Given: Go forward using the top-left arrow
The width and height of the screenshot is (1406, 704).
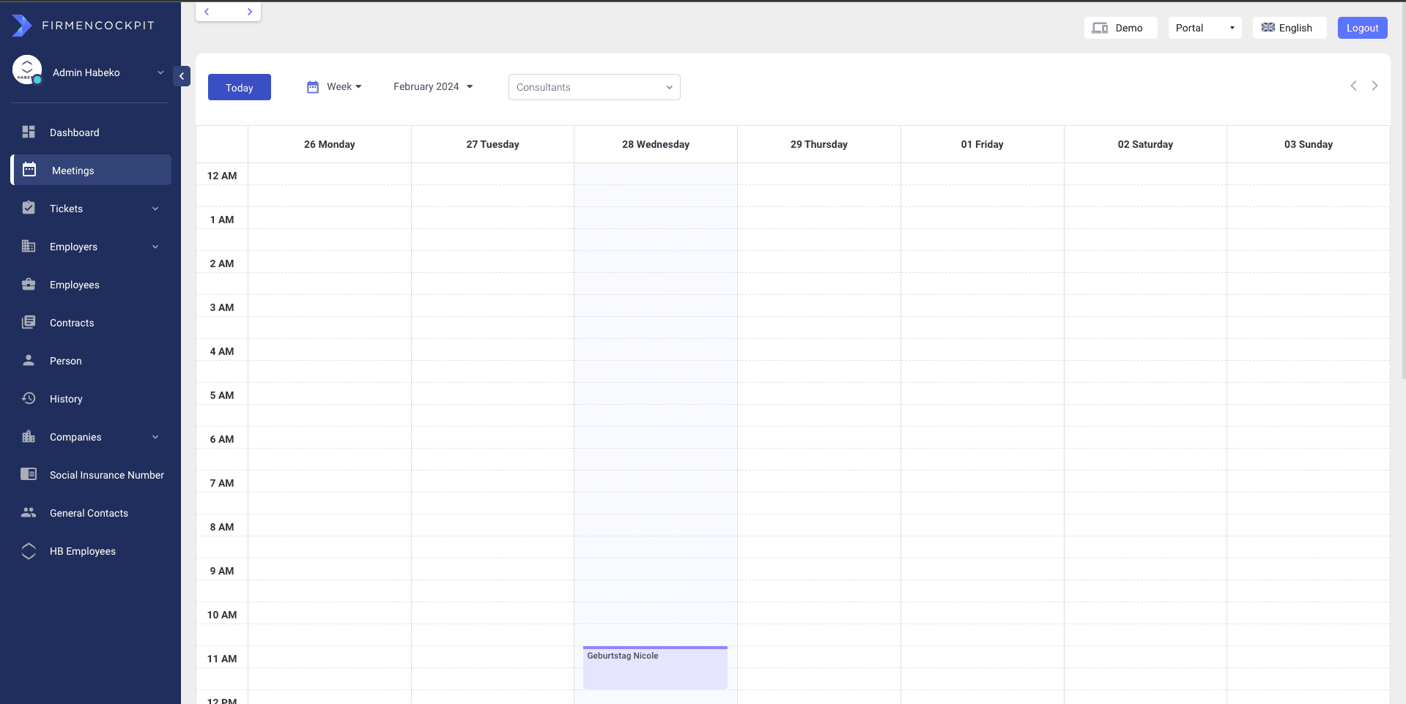Looking at the screenshot, I should [250, 12].
